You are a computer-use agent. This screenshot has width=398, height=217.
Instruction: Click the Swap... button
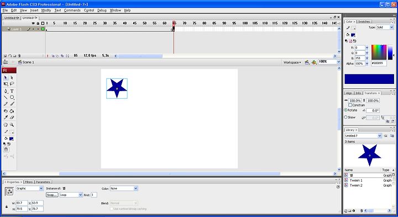[52, 195]
